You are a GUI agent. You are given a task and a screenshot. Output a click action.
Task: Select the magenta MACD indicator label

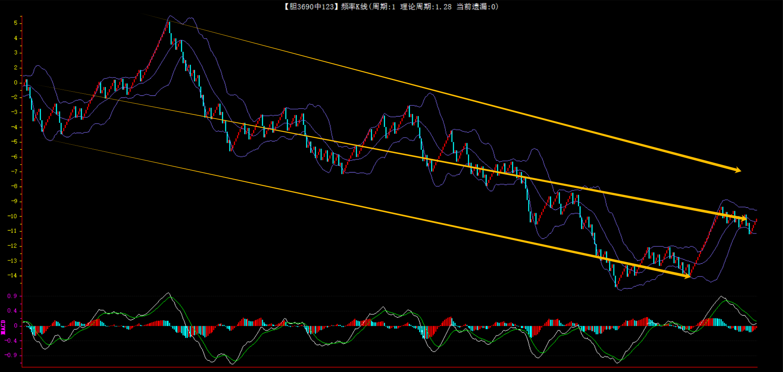click(3, 327)
